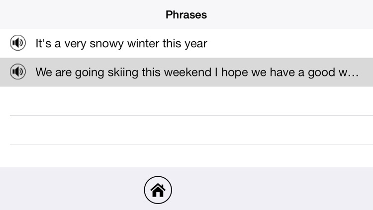
Task: Click the word "skiing" in the second phrase
Action: (x=123, y=72)
